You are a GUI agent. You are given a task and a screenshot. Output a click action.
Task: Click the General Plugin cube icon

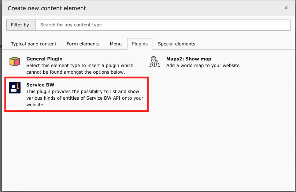15,62
